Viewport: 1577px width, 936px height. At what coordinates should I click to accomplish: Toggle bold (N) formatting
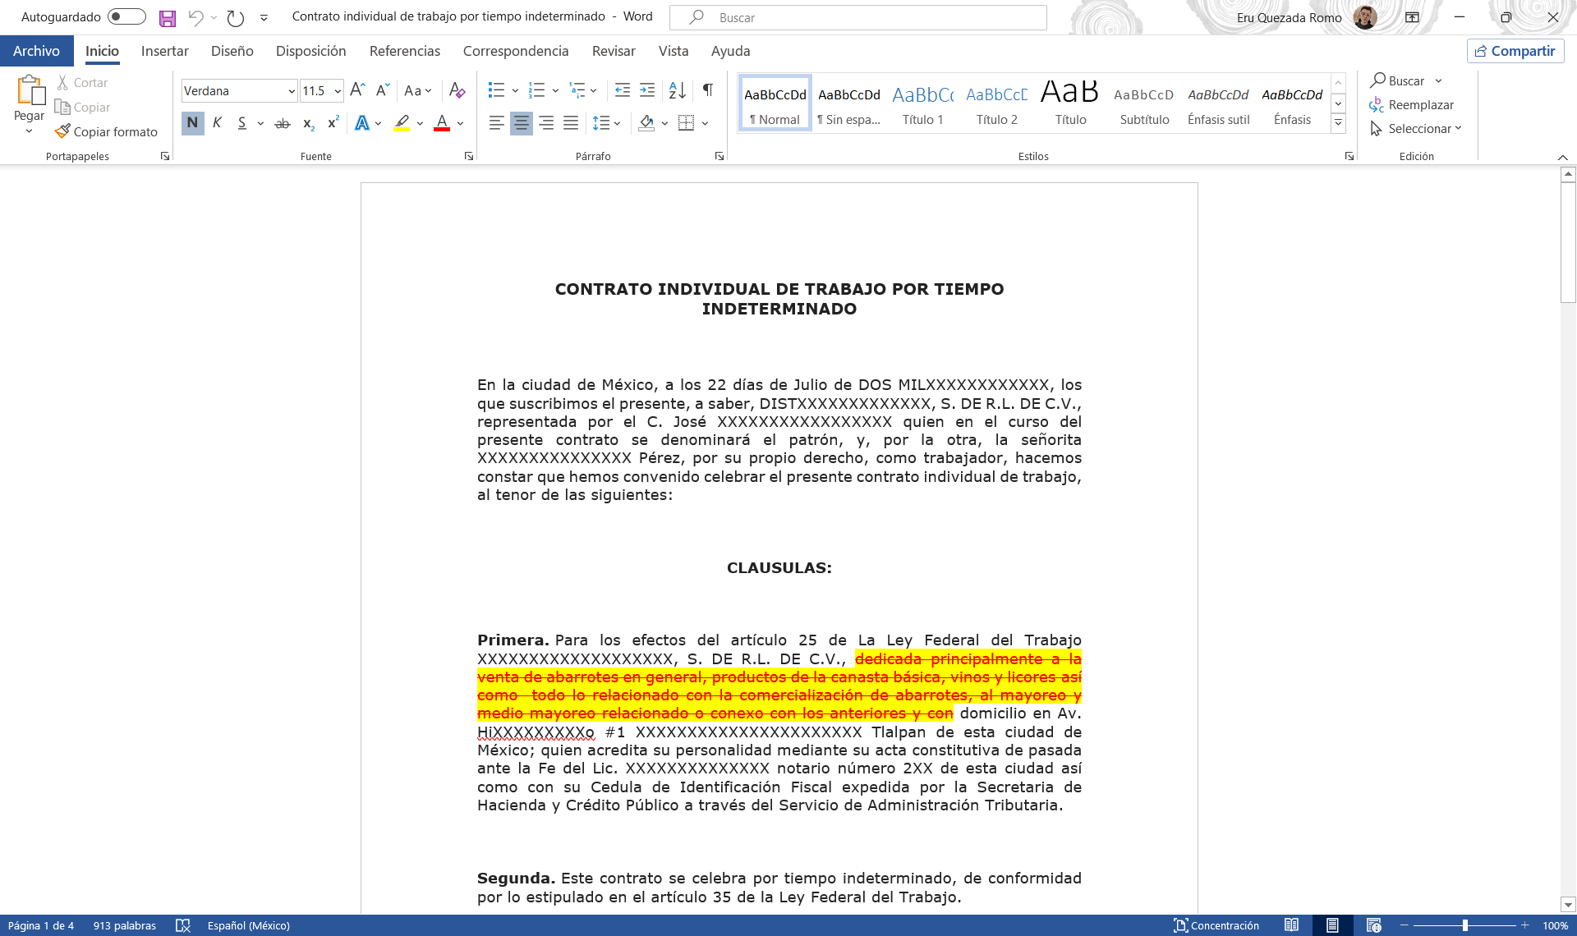click(x=192, y=123)
